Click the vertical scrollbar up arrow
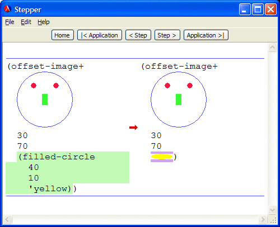The height and width of the screenshot is (227, 280). coord(272,48)
